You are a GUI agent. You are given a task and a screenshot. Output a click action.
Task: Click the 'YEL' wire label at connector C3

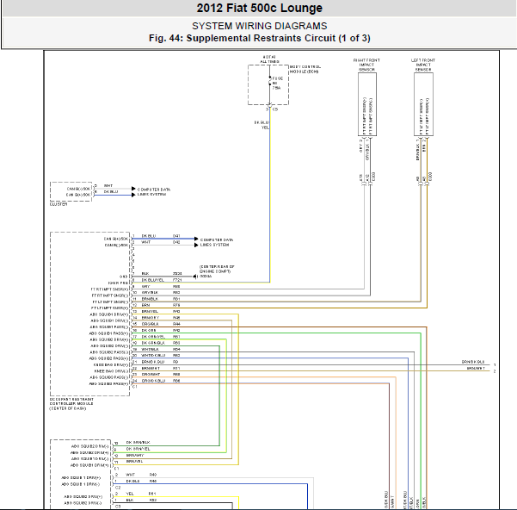tap(130, 494)
